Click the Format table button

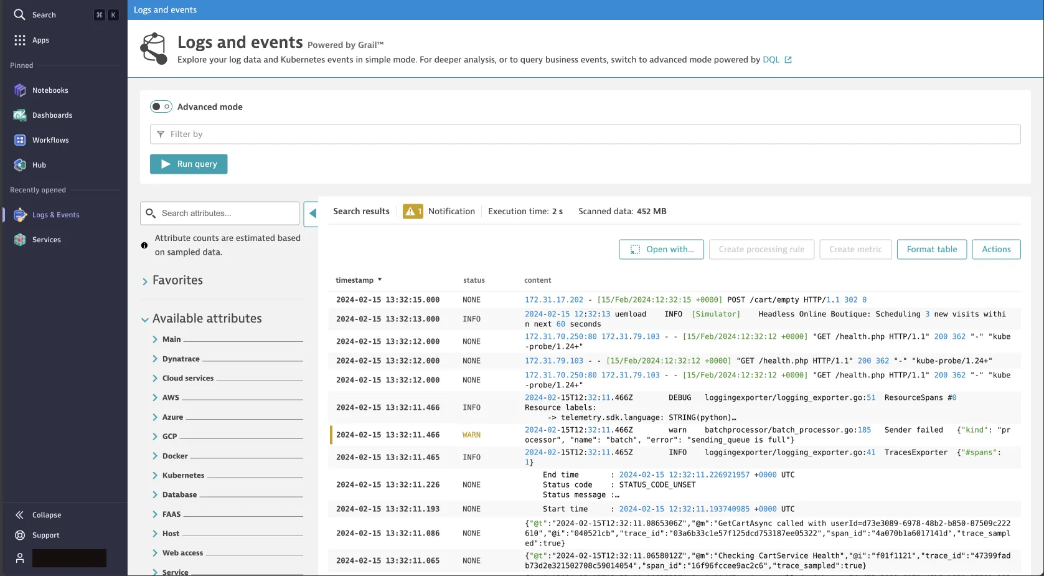932,249
